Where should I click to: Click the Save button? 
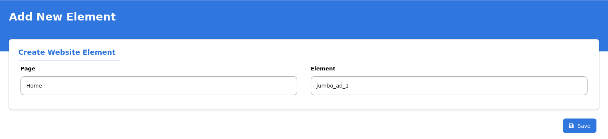coord(579,126)
